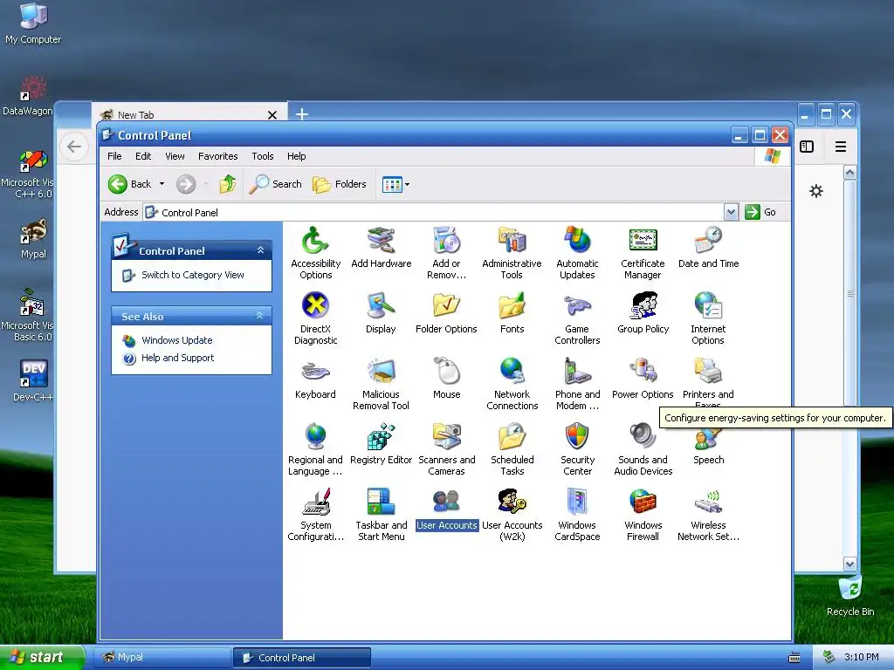
Task: Select the Date and Time icon
Action: click(x=708, y=248)
